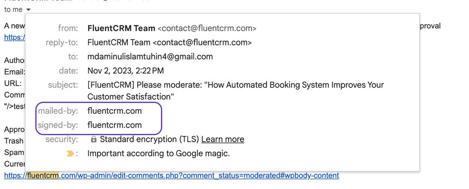Screen dimensions: 469x189
Task: Click the lock icon beside Standard encryption
Action: coord(93,139)
